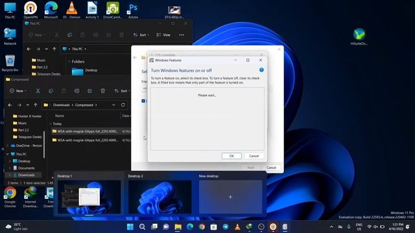The width and height of the screenshot is (415, 233).
Task: Open the DroidCam desktop shortcut
Action: pos(113,10)
